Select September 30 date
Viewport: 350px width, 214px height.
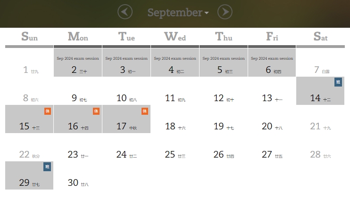click(78, 183)
